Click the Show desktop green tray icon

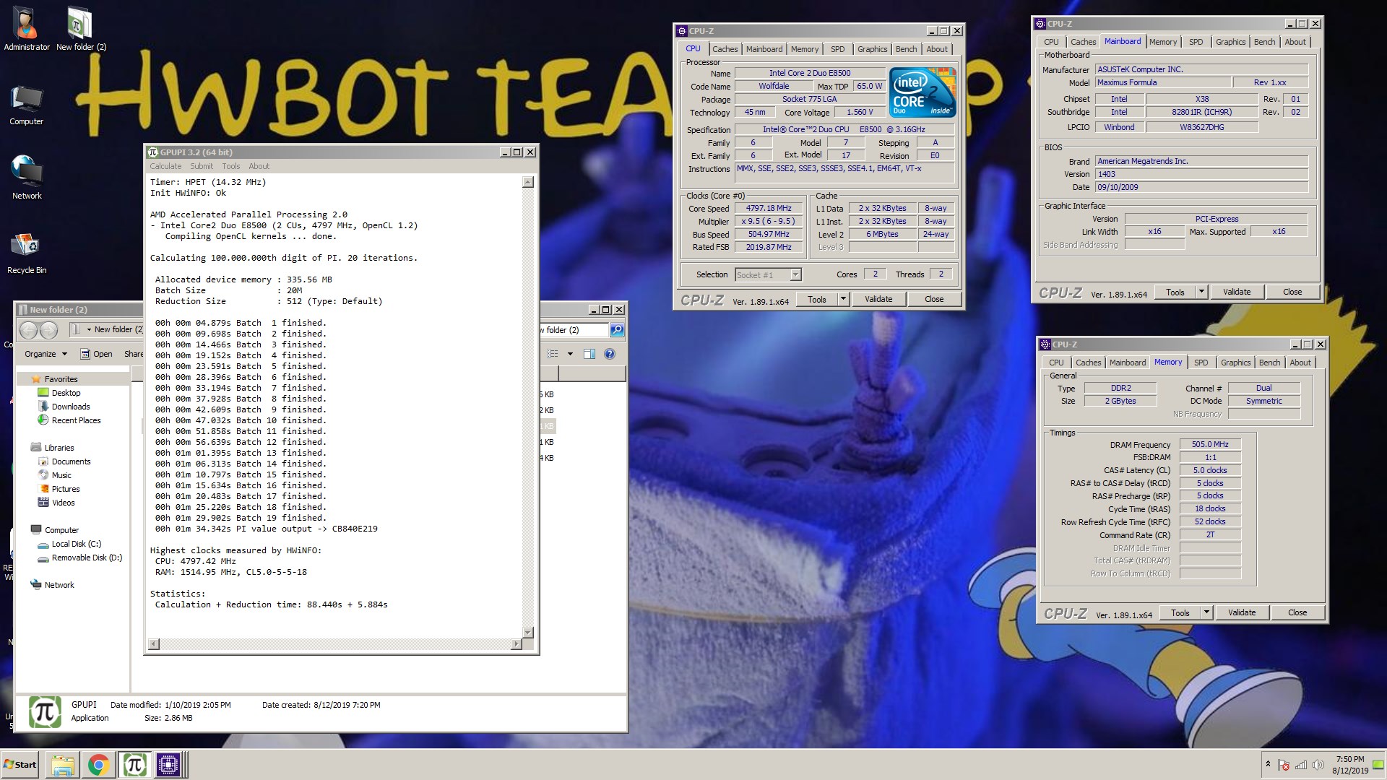coord(1378,765)
